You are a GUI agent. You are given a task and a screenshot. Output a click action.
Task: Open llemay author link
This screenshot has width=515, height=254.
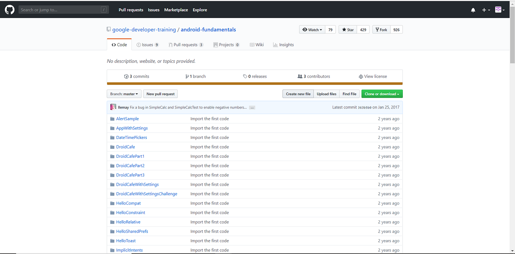point(124,107)
